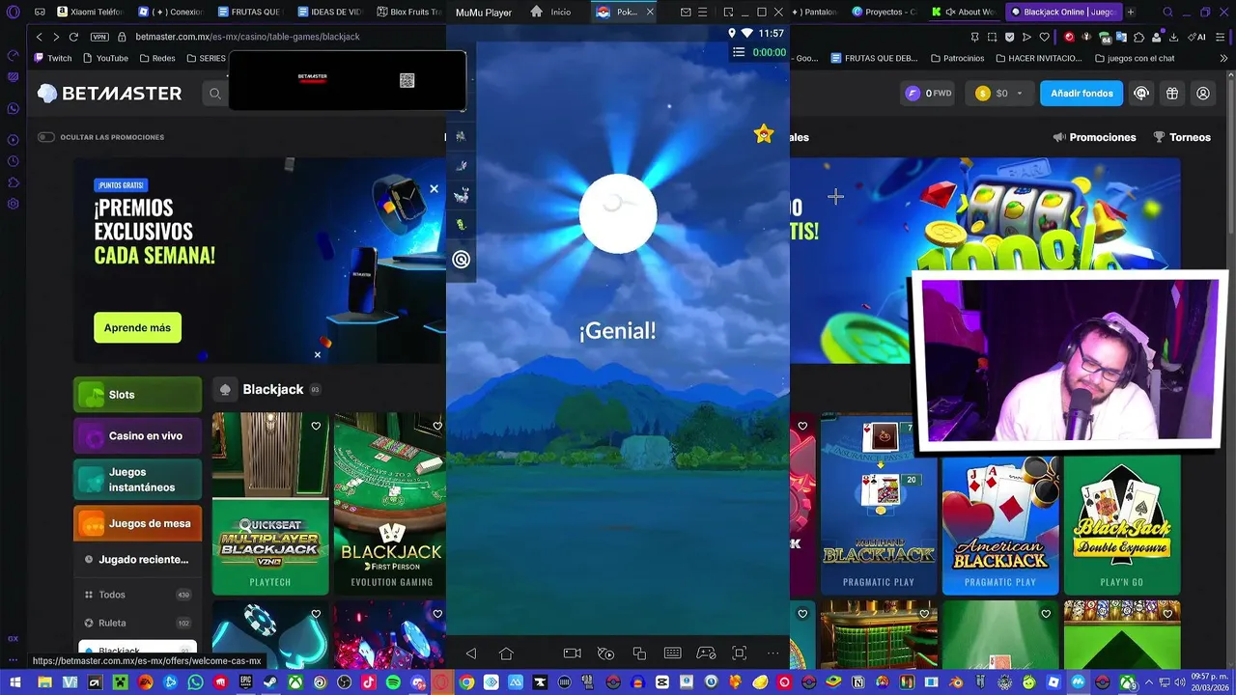Click the heart icon in Opera toolbar
This screenshot has width=1236, height=695.
pos(1044,37)
